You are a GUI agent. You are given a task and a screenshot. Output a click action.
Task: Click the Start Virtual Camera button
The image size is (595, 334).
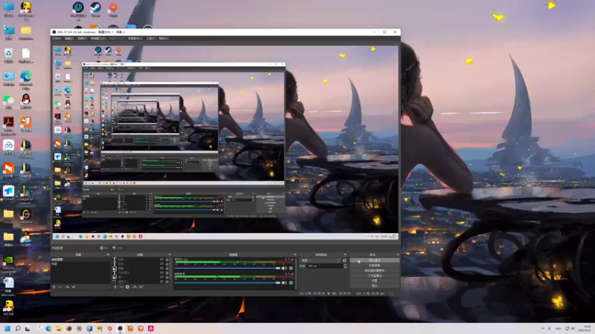[x=375, y=270]
